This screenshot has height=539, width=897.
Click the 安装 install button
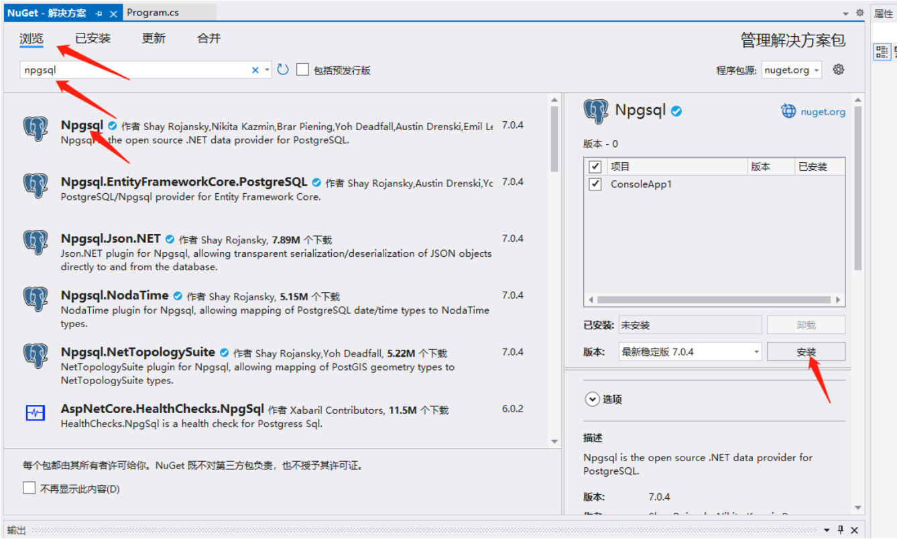click(x=806, y=352)
